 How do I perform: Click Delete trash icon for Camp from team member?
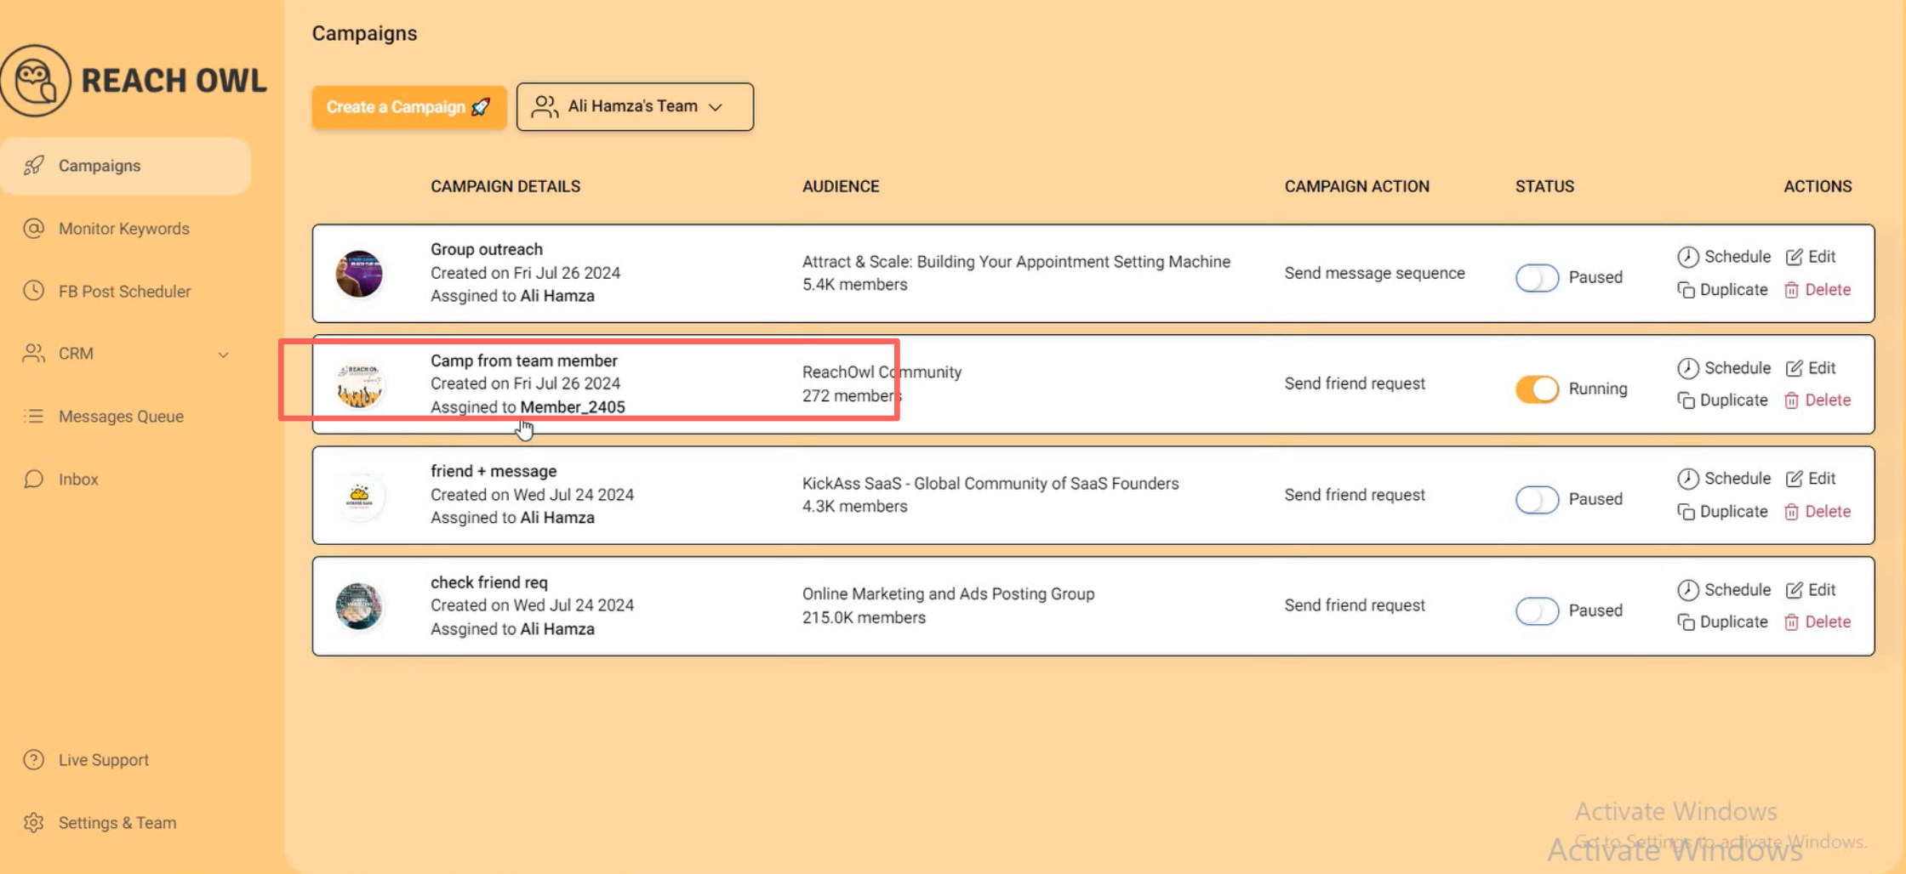(1791, 400)
